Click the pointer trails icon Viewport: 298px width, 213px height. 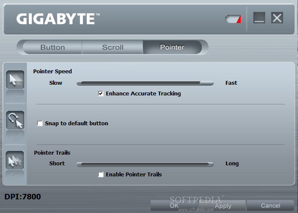click(15, 160)
